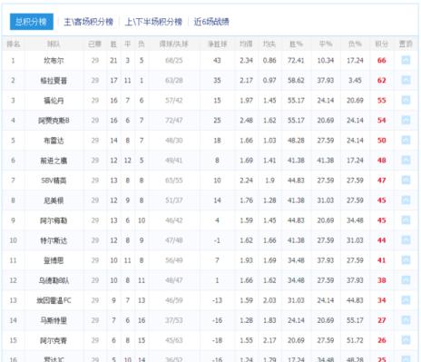
Task: Click the pin icon for 登博思 row
Action: pyautogui.click(x=406, y=260)
